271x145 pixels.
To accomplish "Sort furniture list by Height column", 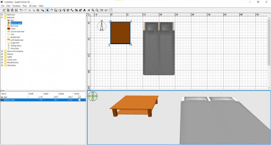I will pyautogui.click(x=66, y=94).
